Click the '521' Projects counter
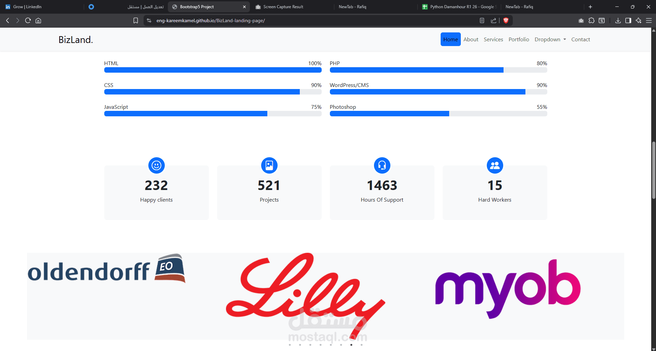Viewport: 656px width, 351px height. click(x=269, y=186)
